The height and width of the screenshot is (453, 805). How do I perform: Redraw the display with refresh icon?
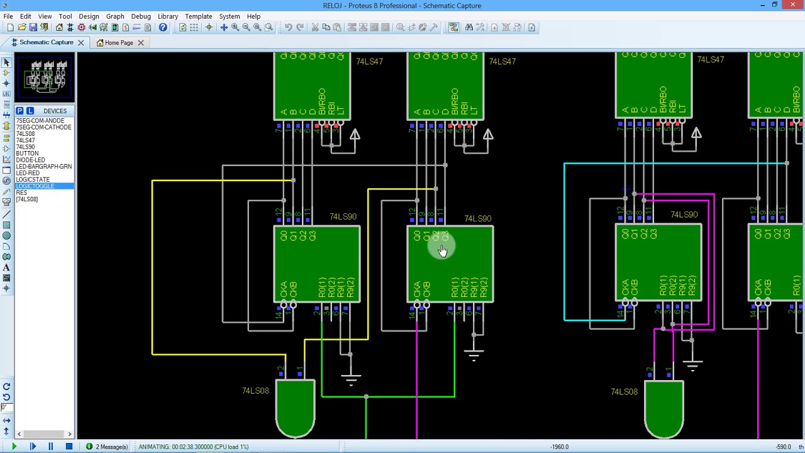point(183,27)
